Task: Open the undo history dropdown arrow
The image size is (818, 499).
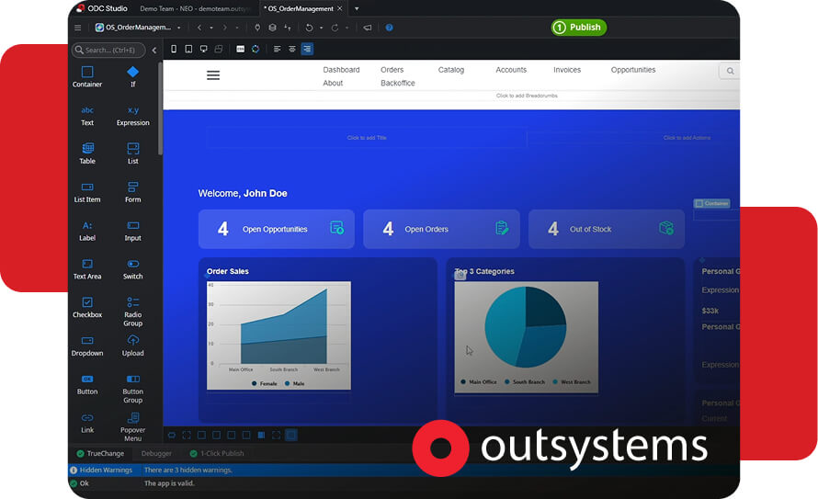Action: pyautogui.click(x=322, y=28)
